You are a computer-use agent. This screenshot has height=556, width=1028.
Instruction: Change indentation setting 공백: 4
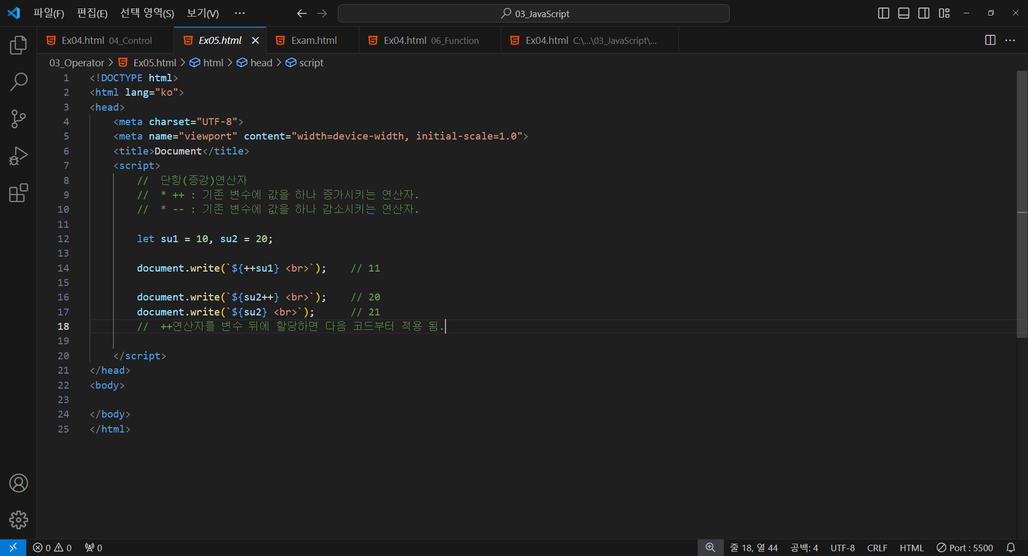tap(804, 547)
